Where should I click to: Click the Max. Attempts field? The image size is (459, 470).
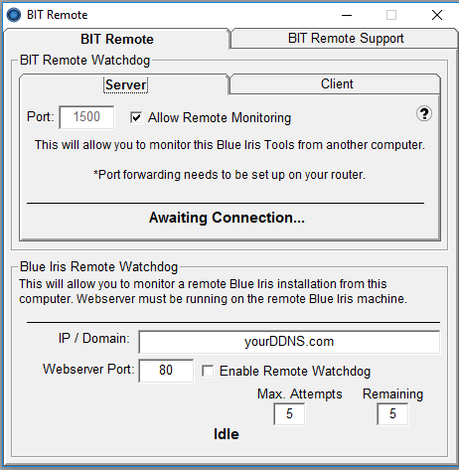(289, 413)
